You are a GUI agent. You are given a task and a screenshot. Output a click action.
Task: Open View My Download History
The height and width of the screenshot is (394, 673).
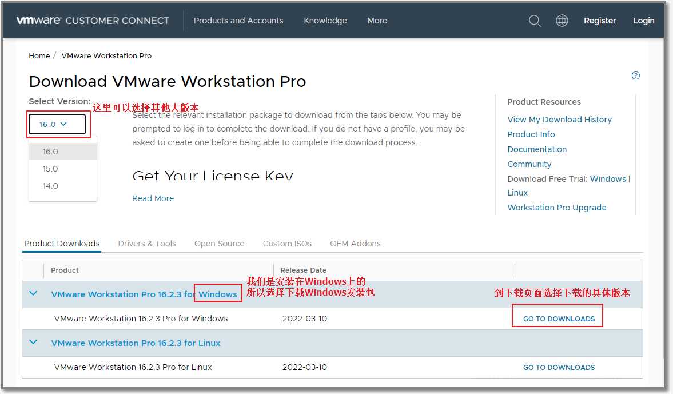tap(559, 120)
